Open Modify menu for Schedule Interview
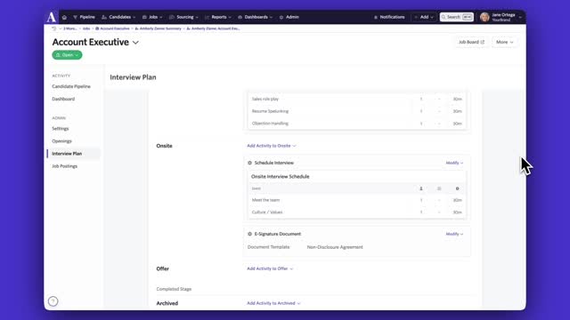Screen dimensions: 570x320 coord(454,163)
